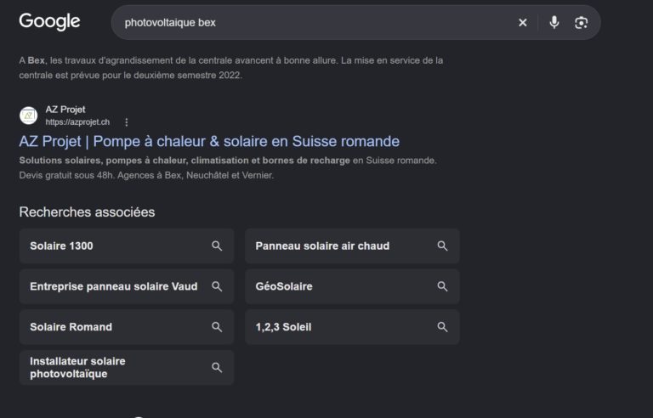Click magnifier icon on Solaire Romand

point(217,327)
